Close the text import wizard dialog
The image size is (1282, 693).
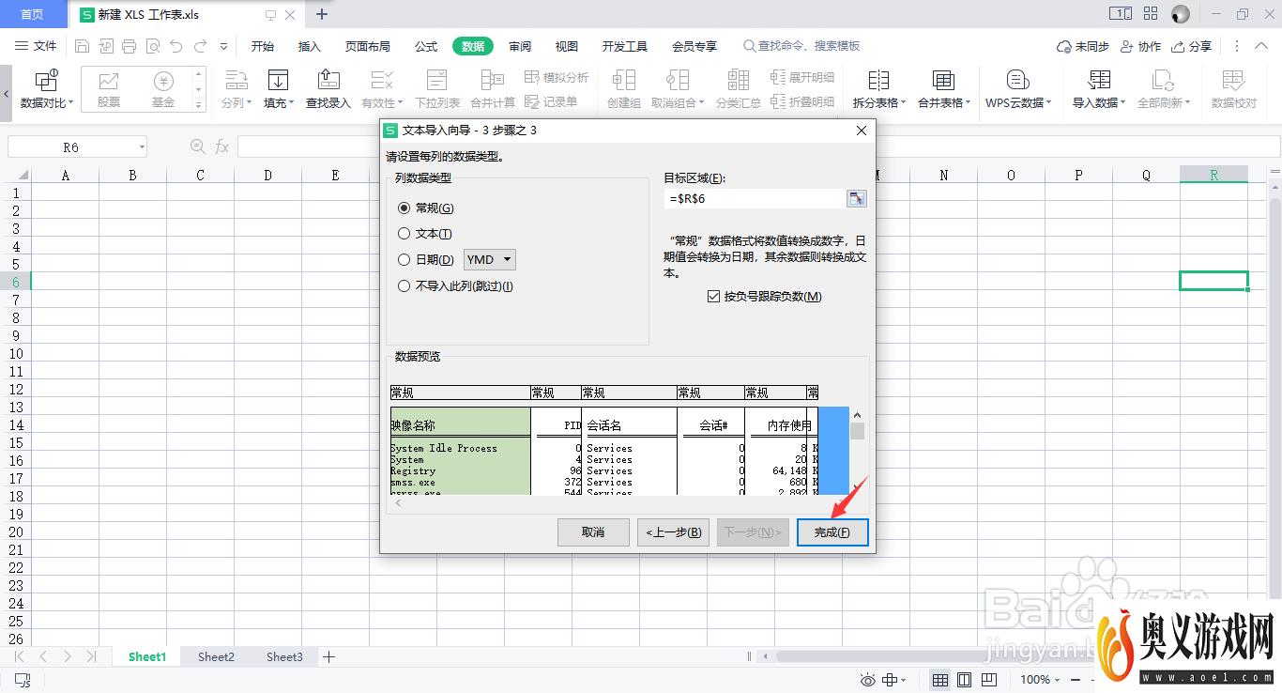[862, 131]
